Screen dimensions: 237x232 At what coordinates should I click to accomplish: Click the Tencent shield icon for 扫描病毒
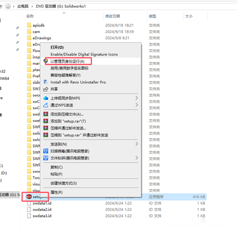click(x=46, y=151)
